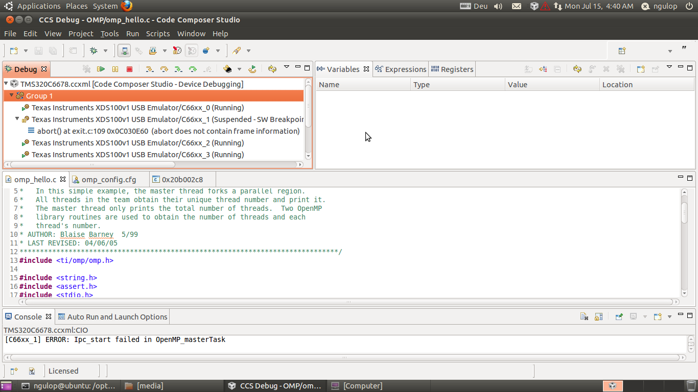This screenshot has height=392, width=698.
Task: Open the Search flashlight dropdown arrow
Action: pos(249,51)
